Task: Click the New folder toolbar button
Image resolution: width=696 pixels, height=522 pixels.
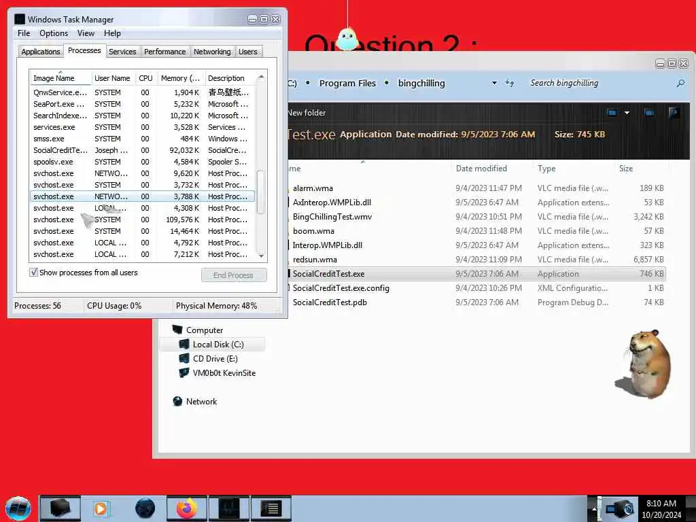Action: 307,113
